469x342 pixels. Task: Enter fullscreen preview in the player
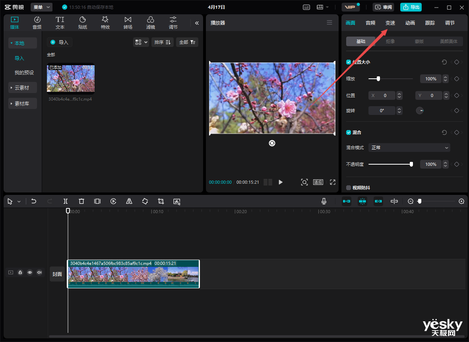pyautogui.click(x=333, y=182)
